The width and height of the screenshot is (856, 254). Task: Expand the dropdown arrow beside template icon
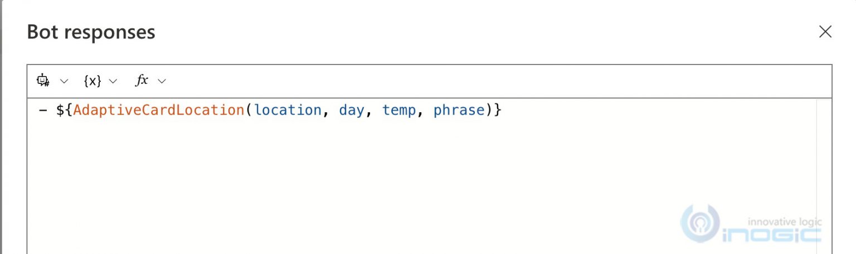click(64, 81)
